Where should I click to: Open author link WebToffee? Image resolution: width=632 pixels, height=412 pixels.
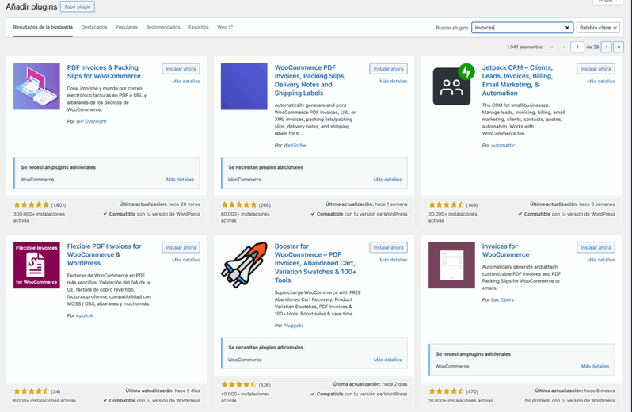point(295,146)
